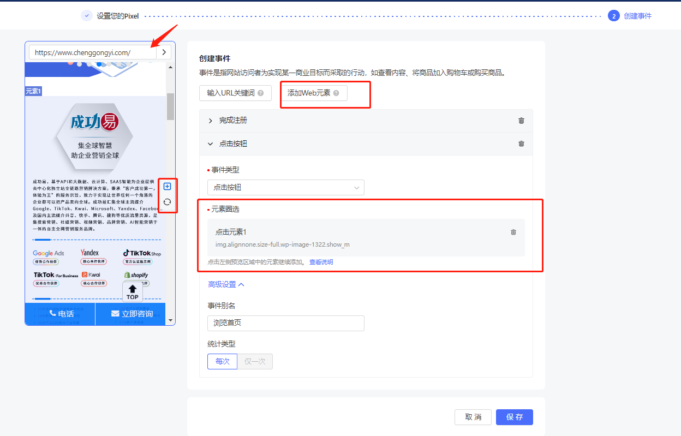The image size is (681, 436).
Task: Click the 保存 save button
Action: 514,416
